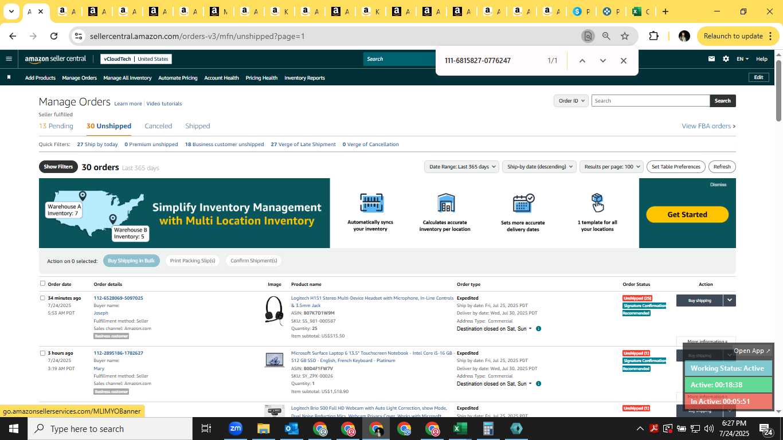Screen dimensions: 783x440
Task: Open View FBA orders link
Action: 708,126
